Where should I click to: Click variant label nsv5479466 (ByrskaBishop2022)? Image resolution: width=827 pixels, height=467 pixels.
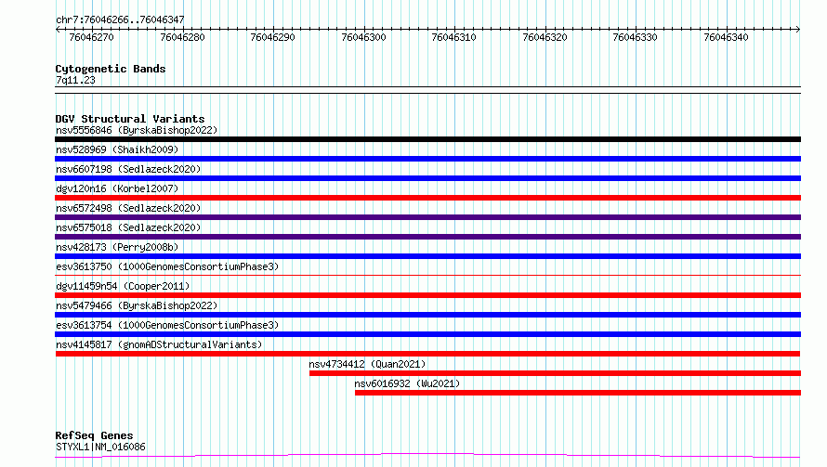[x=137, y=305]
